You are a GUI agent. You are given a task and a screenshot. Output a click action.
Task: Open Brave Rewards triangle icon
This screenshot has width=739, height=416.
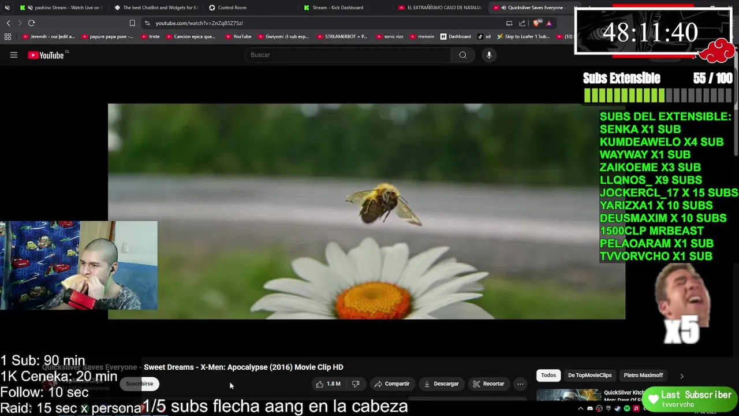point(549,23)
